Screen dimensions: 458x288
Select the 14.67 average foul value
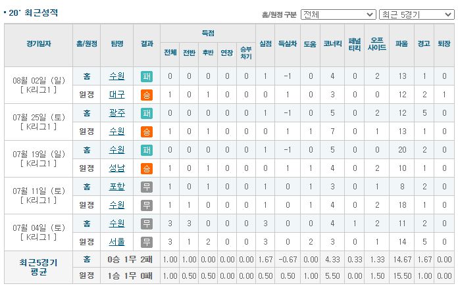pyautogui.click(x=402, y=260)
